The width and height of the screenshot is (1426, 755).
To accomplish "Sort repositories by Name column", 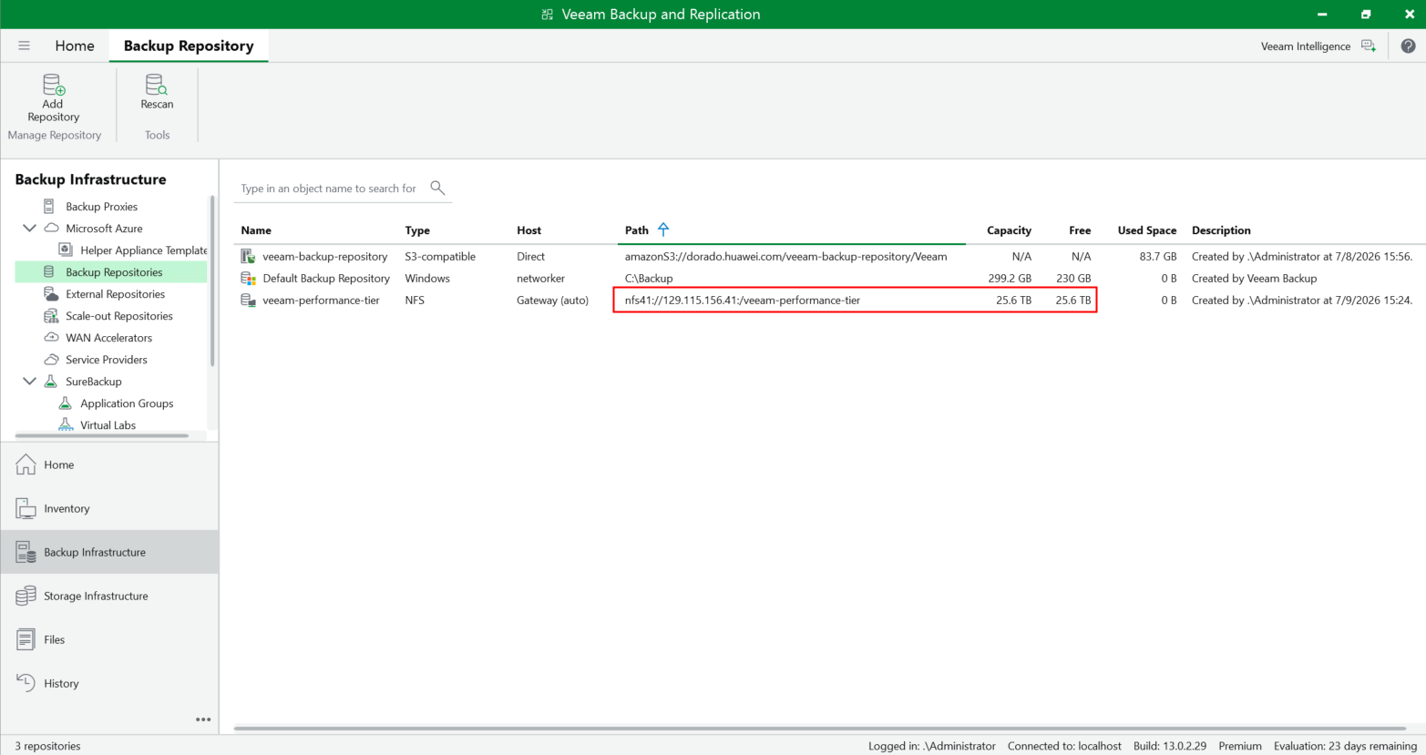I will pos(256,230).
